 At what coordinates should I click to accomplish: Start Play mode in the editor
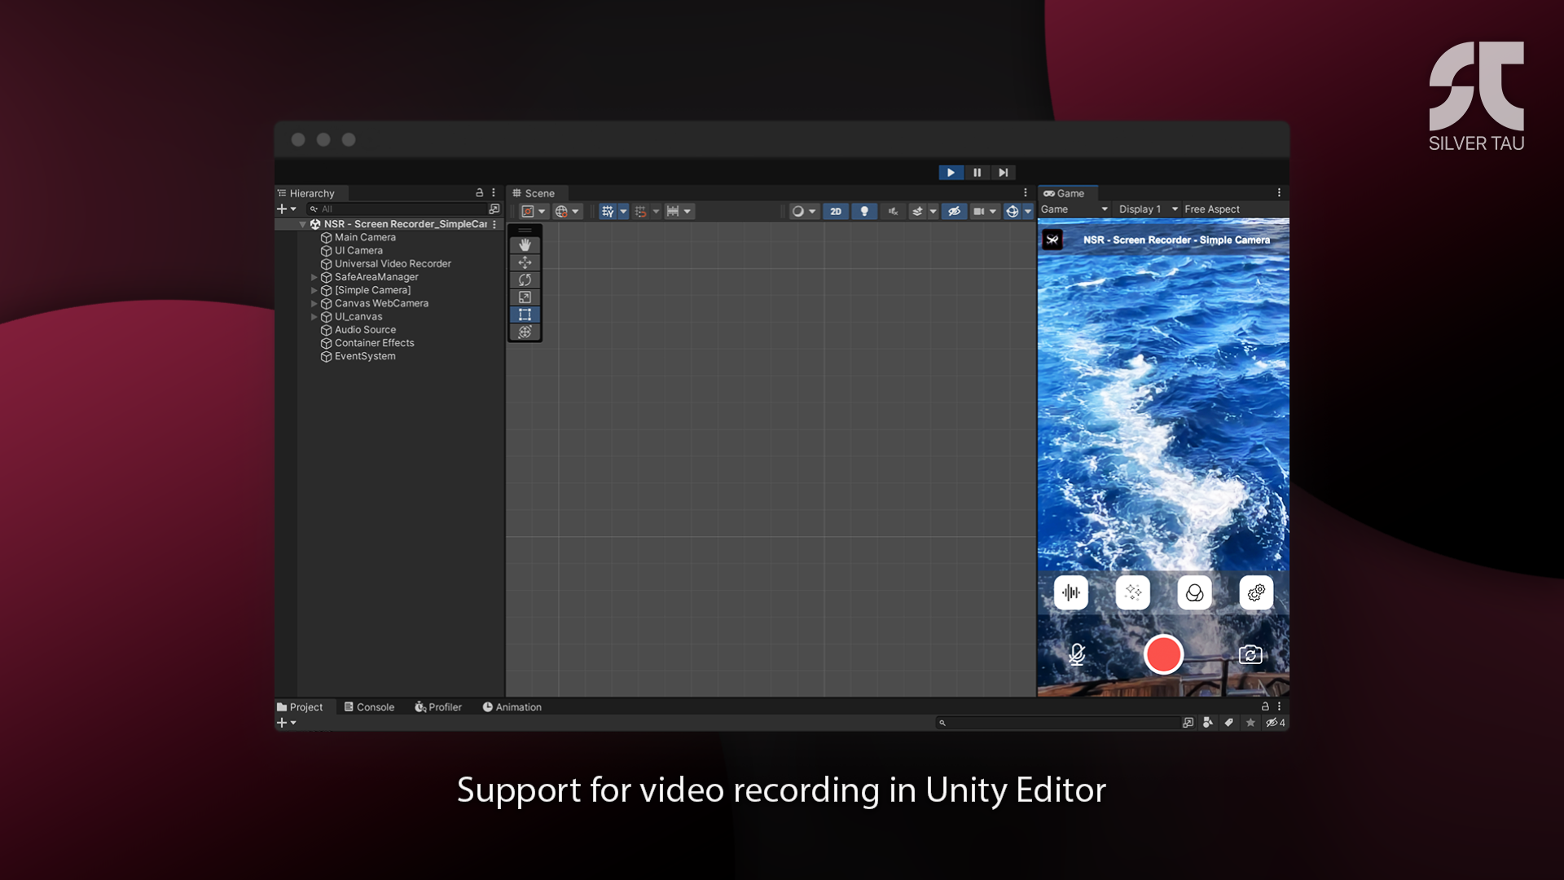click(951, 173)
